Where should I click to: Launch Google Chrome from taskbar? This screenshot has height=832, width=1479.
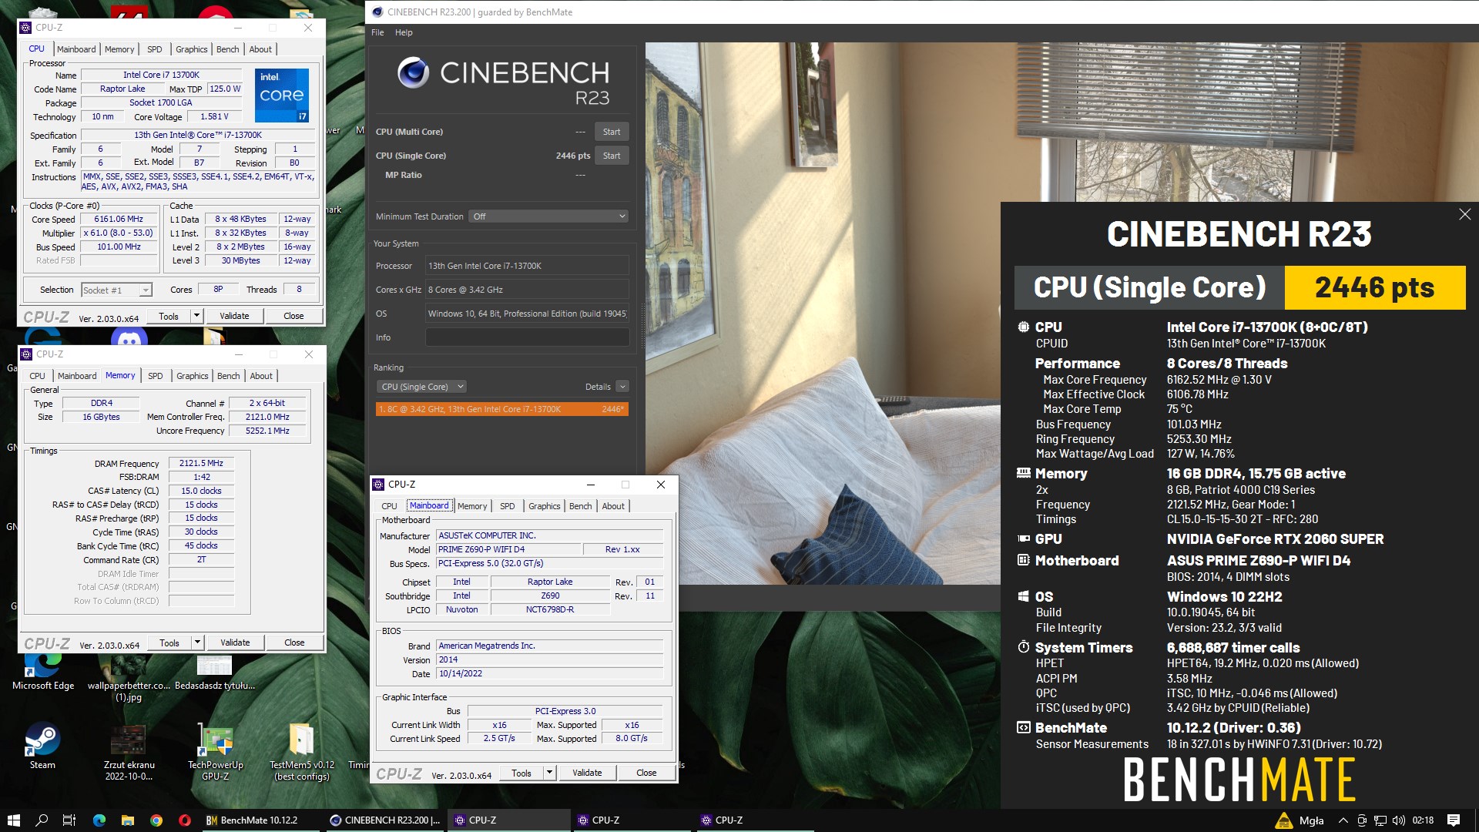156,820
